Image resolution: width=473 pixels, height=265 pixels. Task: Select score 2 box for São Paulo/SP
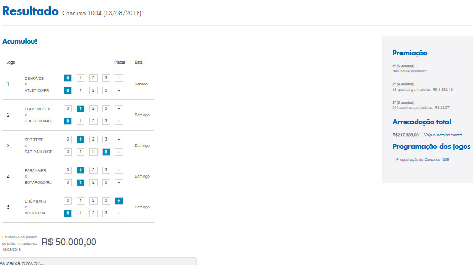[93, 152]
